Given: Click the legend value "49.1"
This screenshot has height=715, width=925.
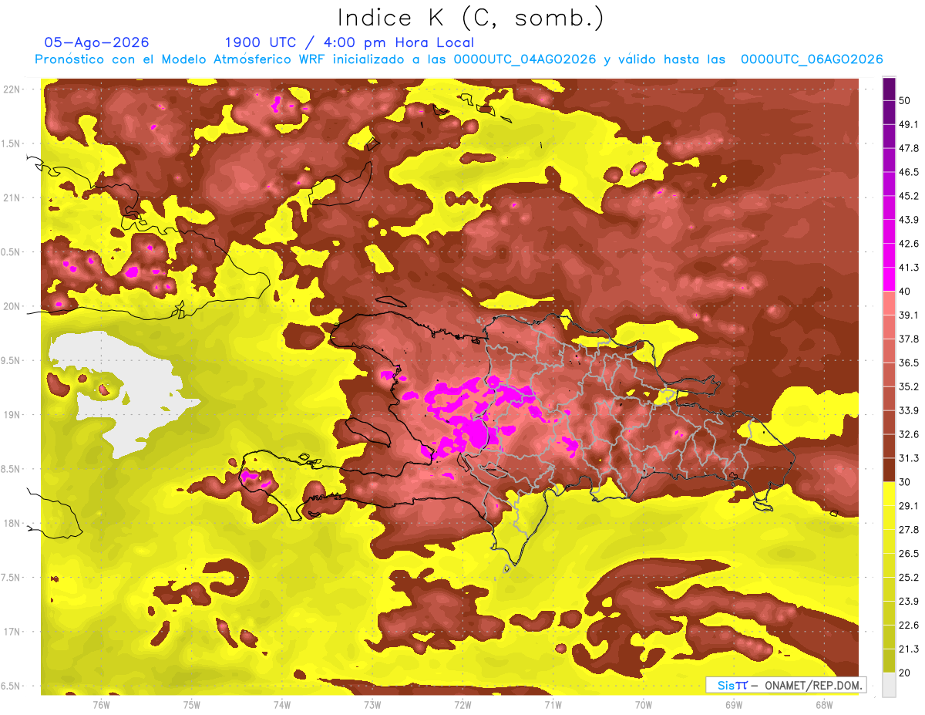Looking at the screenshot, I should 908,123.
